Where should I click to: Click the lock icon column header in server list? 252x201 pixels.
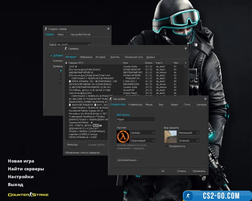click(66, 63)
